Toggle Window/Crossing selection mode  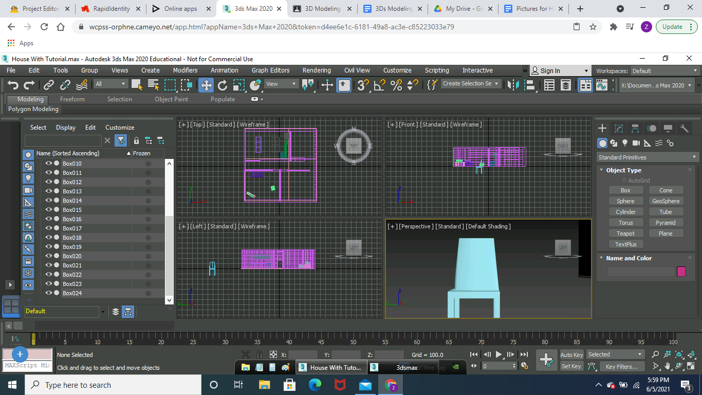point(187,85)
